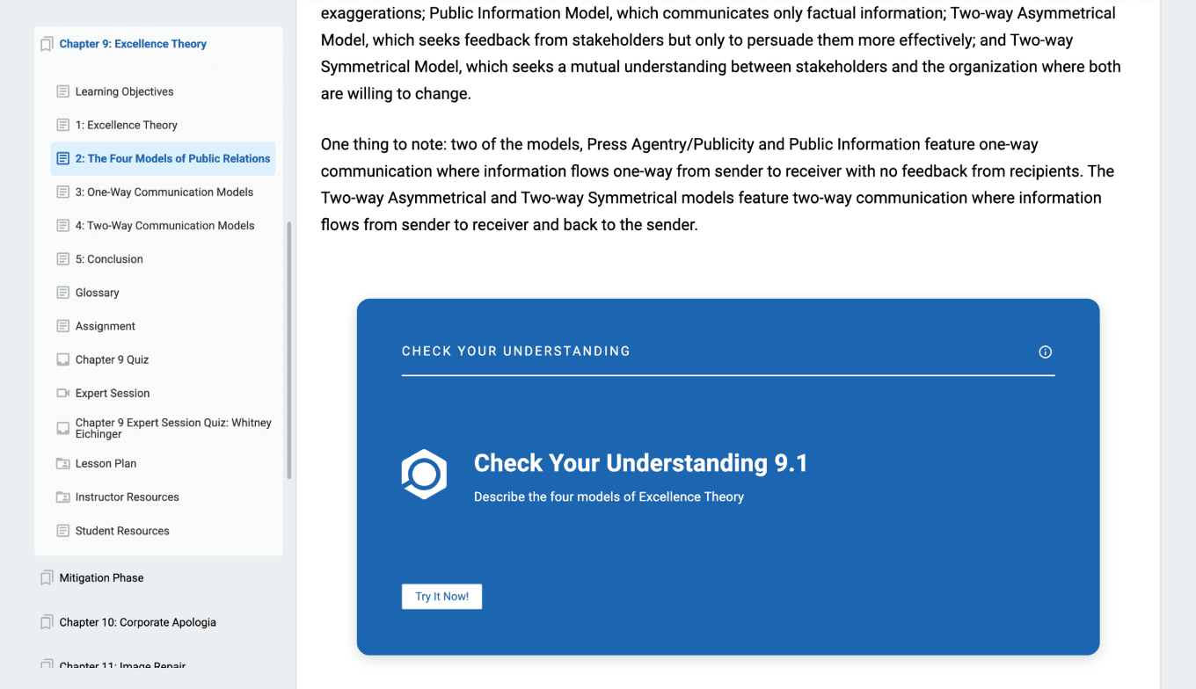Click the page icon beside Student Resources
The height and width of the screenshot is (689, 1196).
(x=62, y=531)
